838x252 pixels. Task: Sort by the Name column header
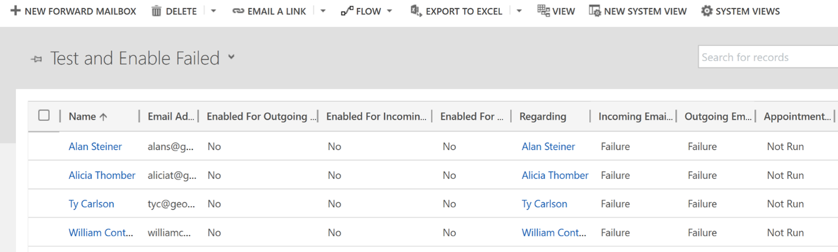(x=88, y=116)
